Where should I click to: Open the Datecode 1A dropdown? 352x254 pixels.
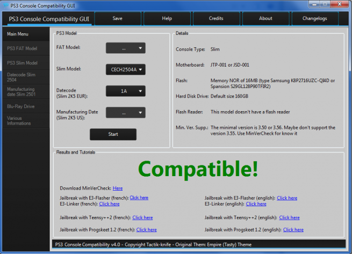(125, 91)
